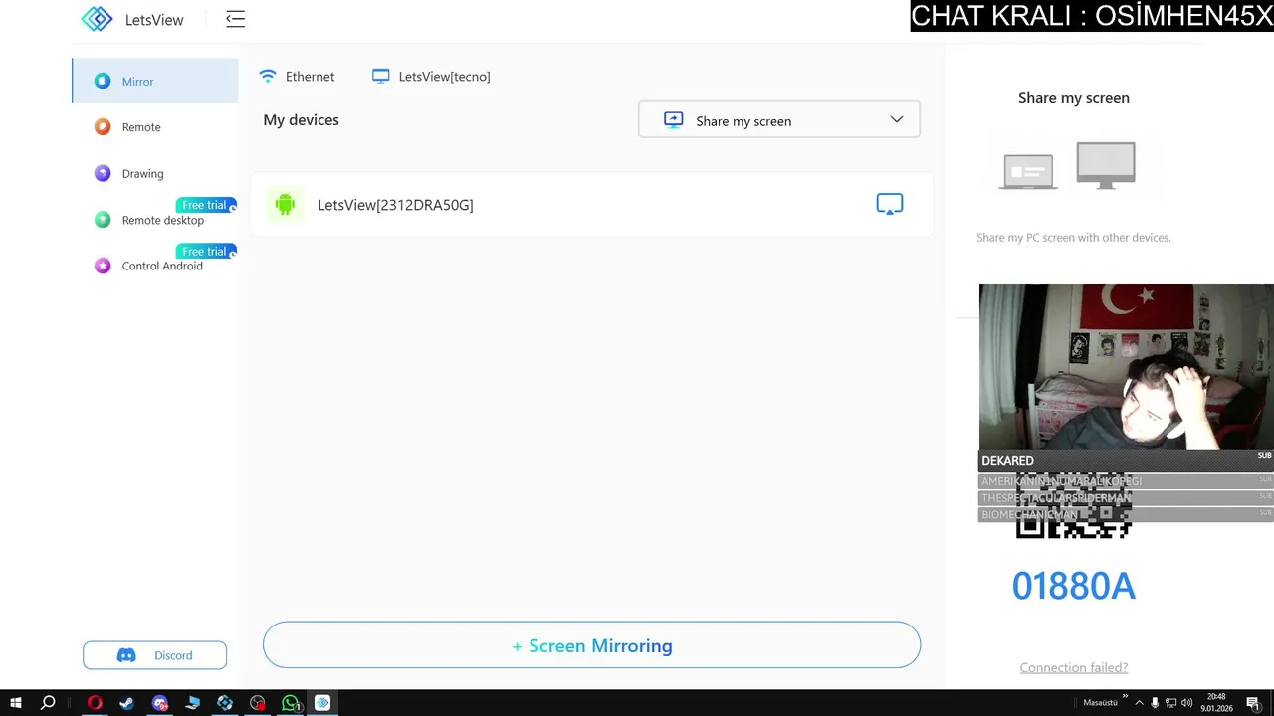Select device LetsView[2312DRA50G]
Image resolution: width=1274 pixels, height=716 pixels.
(x=591, y=204)
